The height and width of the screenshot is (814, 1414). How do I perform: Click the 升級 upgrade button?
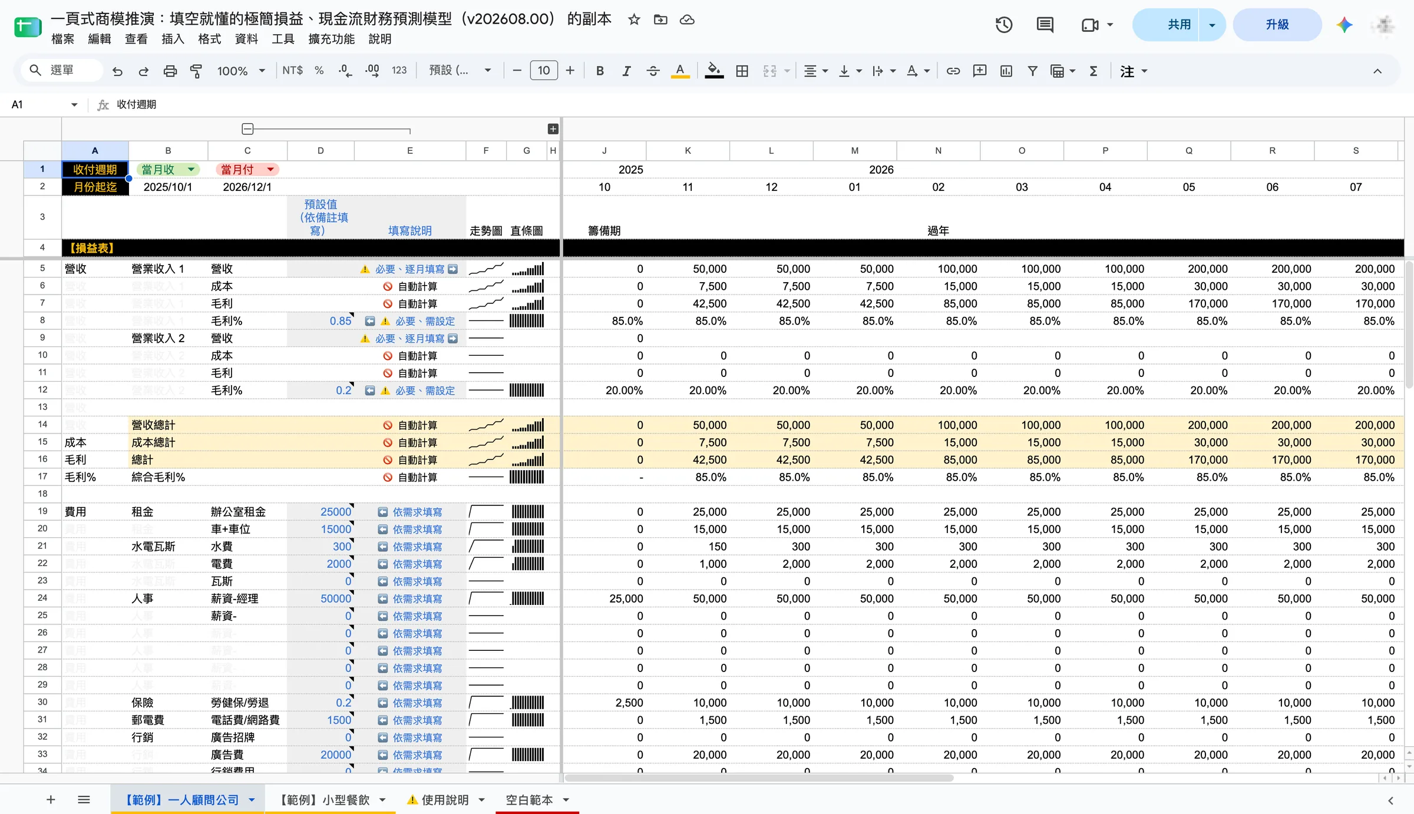tap(1277, 25)
